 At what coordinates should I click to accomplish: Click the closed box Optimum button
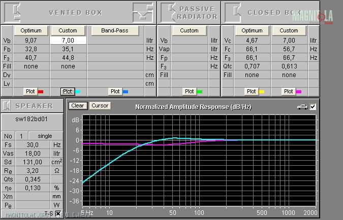tap(252, 30)
